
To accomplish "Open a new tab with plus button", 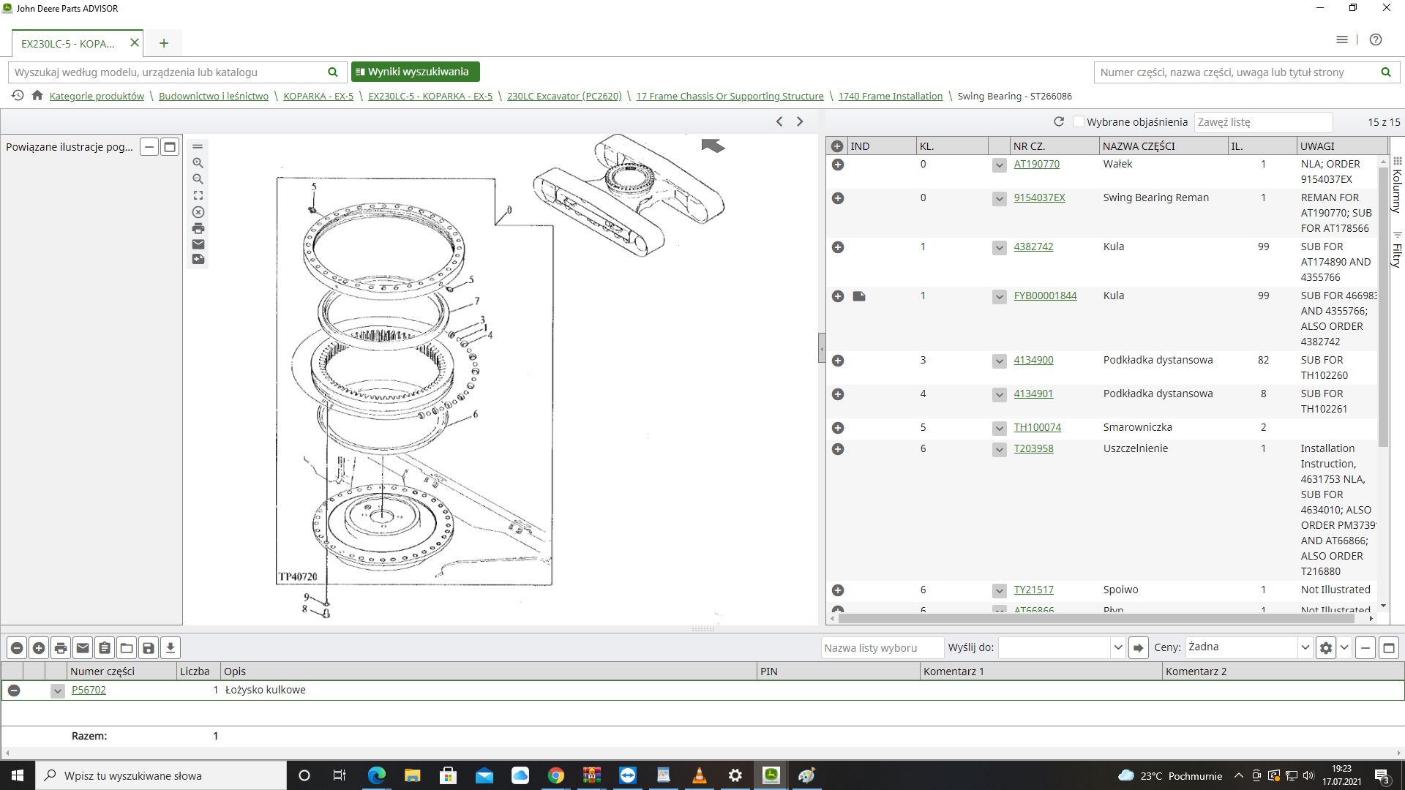I will pyautogui.click(x=164, y=43).
